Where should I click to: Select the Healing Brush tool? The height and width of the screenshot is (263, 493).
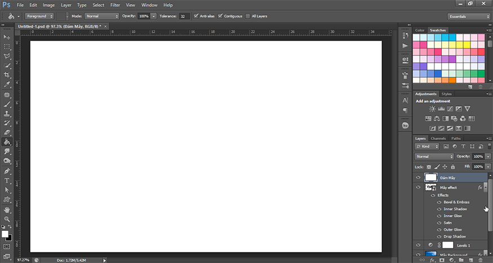click(x=7, y=95)
